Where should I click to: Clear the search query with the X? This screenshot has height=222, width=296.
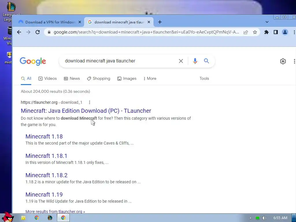click(x=181, y=61)
